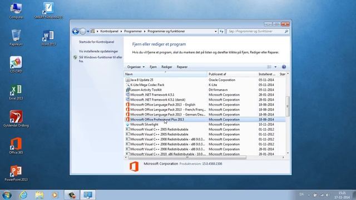356x200 pixels.
Task: Open the help question mark icon
Action: [284, 67]
